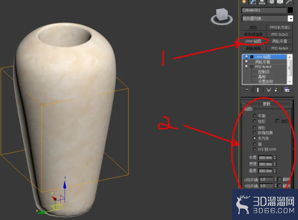Click the FFD 2x2x2 modifier button
Screen dimensions: 298x220
[280, 35]
